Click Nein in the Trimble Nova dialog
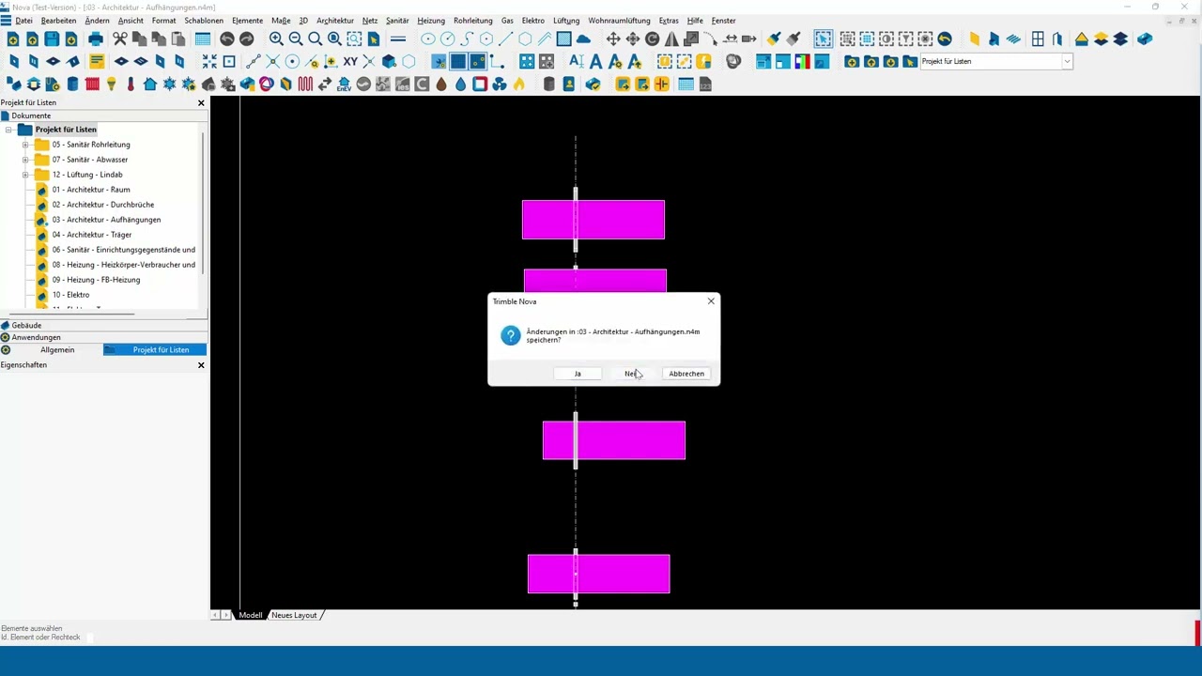Image resolution: width=1202 pixels, height=676 pixels. click(632, 374)
